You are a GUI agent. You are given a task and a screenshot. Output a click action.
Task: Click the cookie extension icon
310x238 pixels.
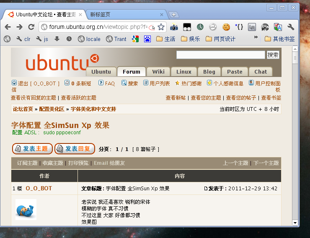pos(226,27)
